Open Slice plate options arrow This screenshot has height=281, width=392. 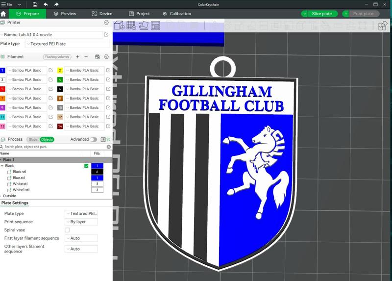click(304, 14)
